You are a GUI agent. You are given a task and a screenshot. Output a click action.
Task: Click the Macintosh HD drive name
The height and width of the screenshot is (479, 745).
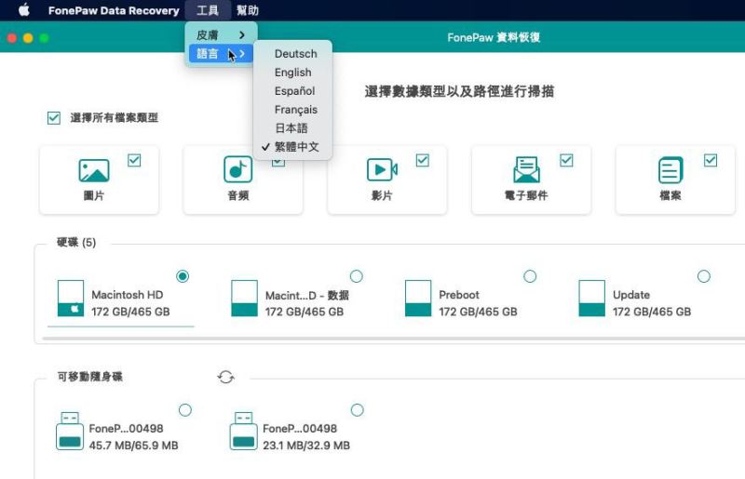[128, 295]
